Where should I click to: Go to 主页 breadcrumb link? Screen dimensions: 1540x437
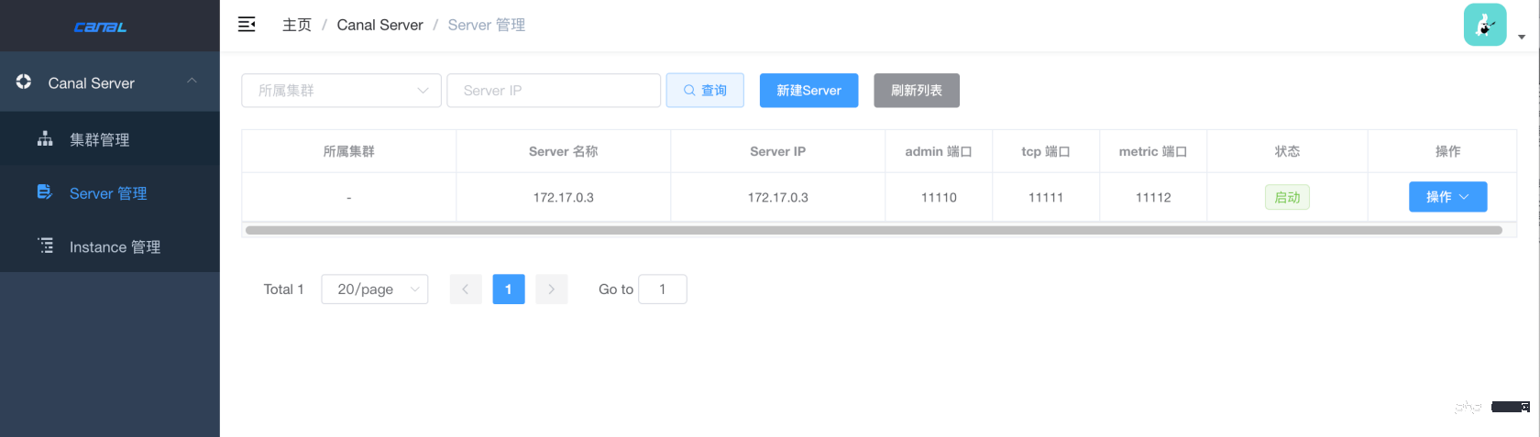click(297, 25)
